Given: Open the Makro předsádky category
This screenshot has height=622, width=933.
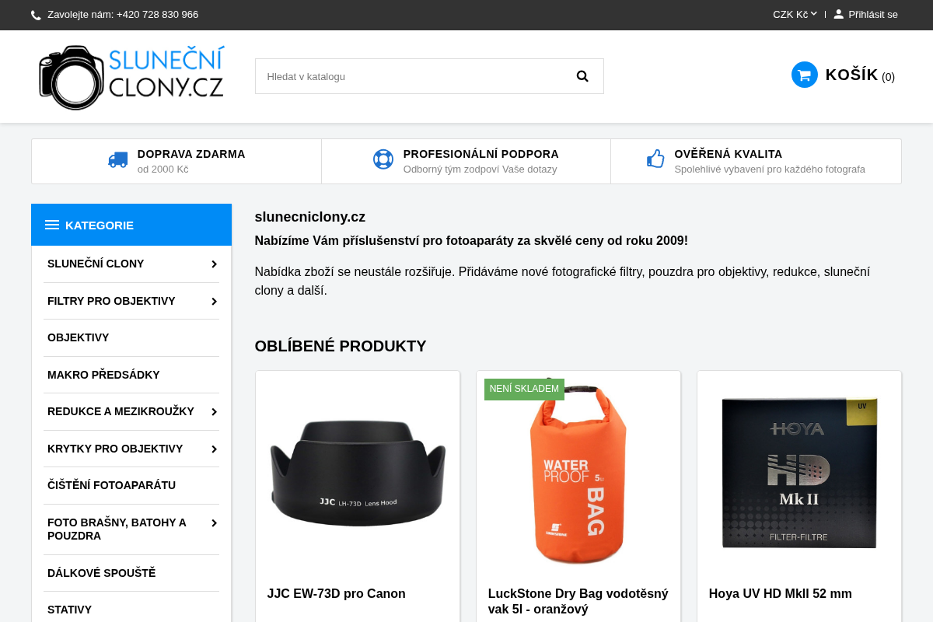Looking at the screenshot, I should pos(103,375).
